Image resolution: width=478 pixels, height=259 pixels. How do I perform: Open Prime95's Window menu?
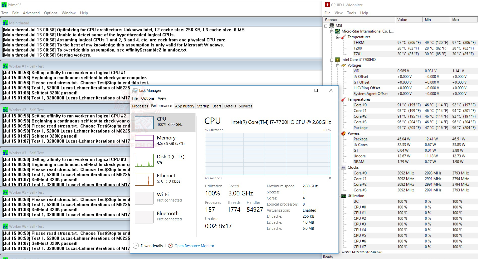click(x=69, y=13)
